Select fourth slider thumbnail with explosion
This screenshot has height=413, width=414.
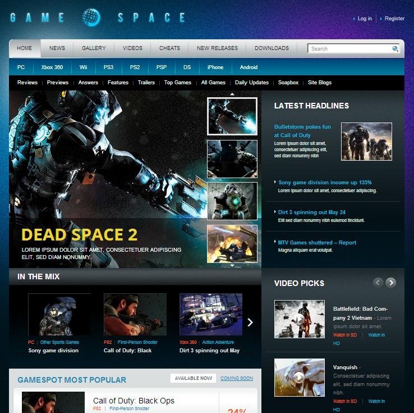tap(232, 244)
